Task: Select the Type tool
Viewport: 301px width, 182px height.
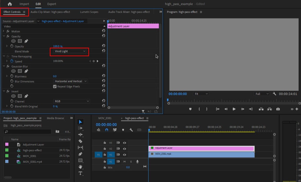Action: [81, 173]
